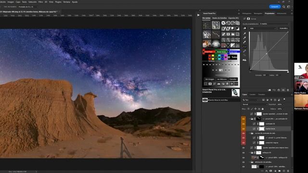
Task: Select the on-image adjustment hand tool in Curves
Action: pyautogui.click(x=244, y=28)
